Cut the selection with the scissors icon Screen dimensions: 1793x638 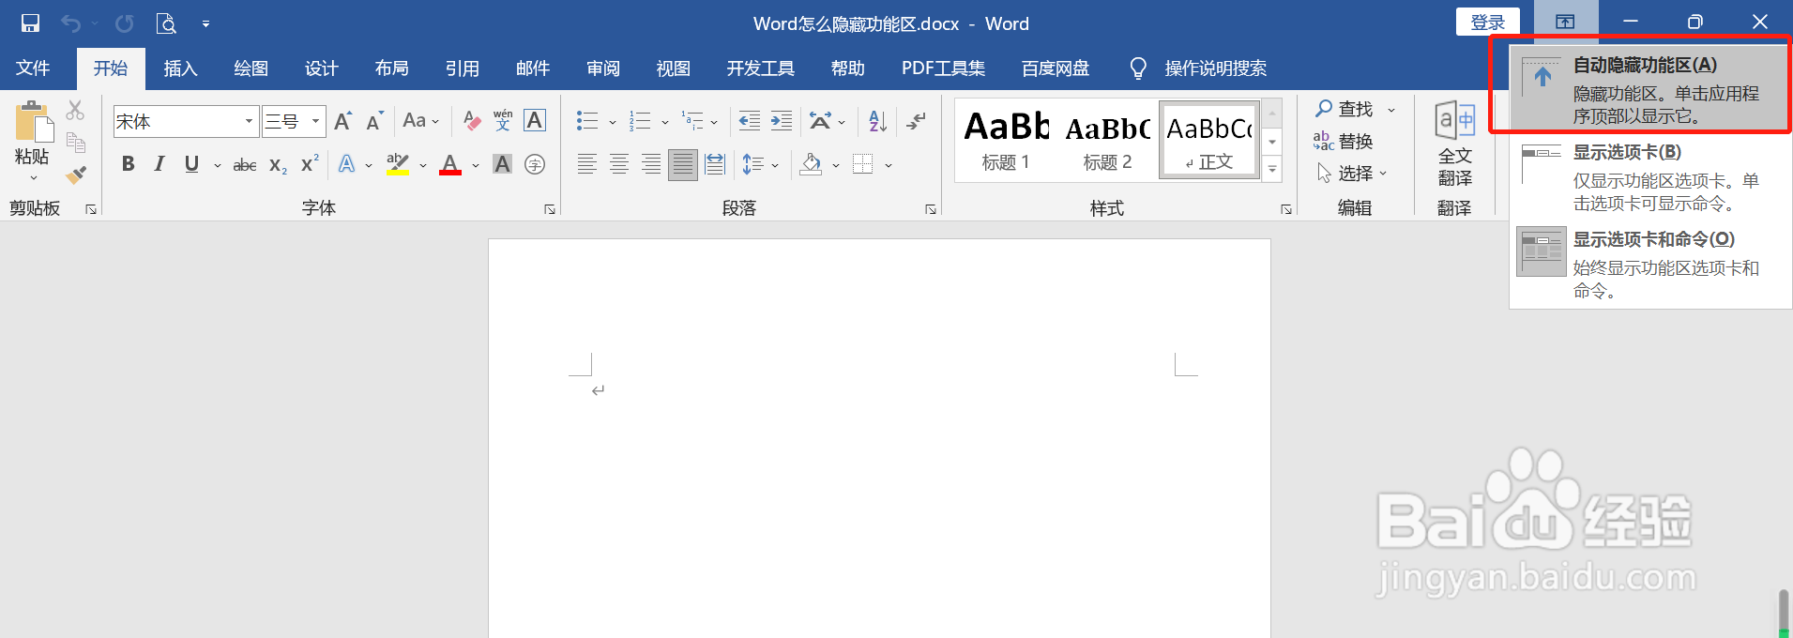pyautogui.click(x=75, y=111)
